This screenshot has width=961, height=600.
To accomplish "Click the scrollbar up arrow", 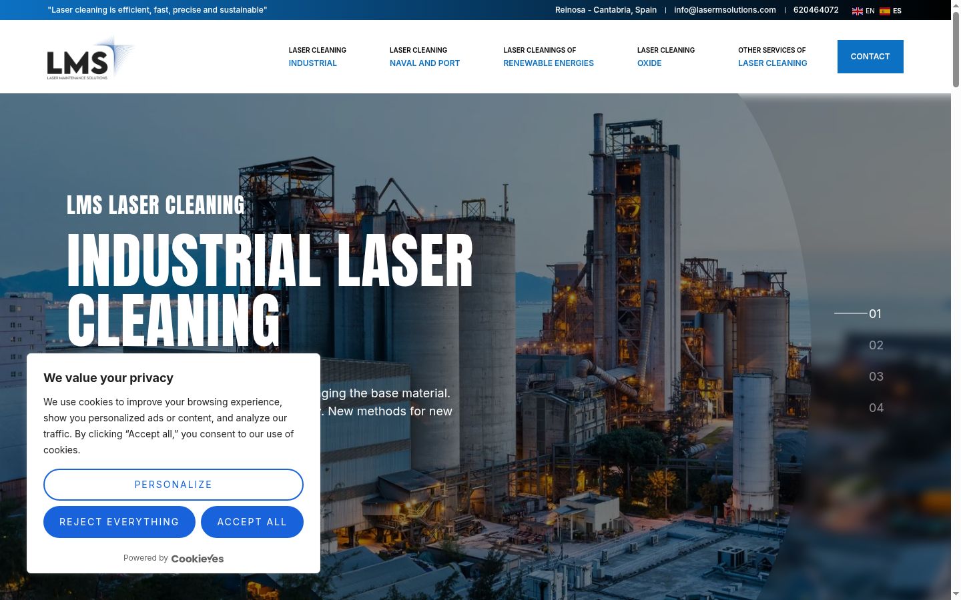I will click(x=956, y=5).
